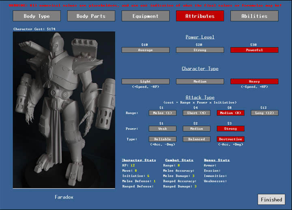
Task: Set attack power to Weak
Action: point(163,128)
